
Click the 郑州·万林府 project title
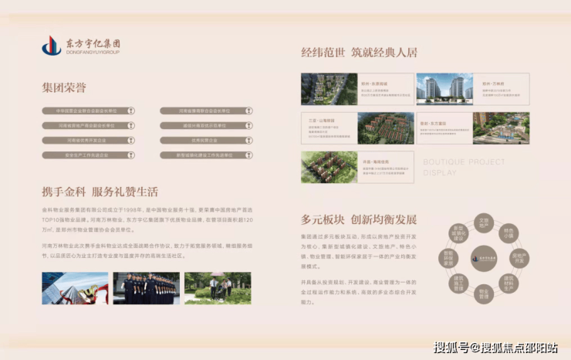[493, 84]
